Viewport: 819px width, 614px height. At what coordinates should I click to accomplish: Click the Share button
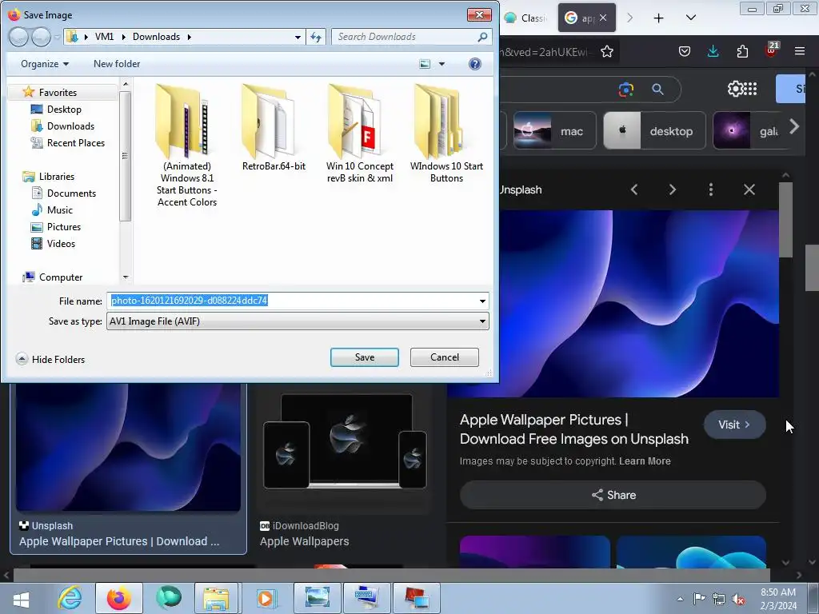coord(613,495)
